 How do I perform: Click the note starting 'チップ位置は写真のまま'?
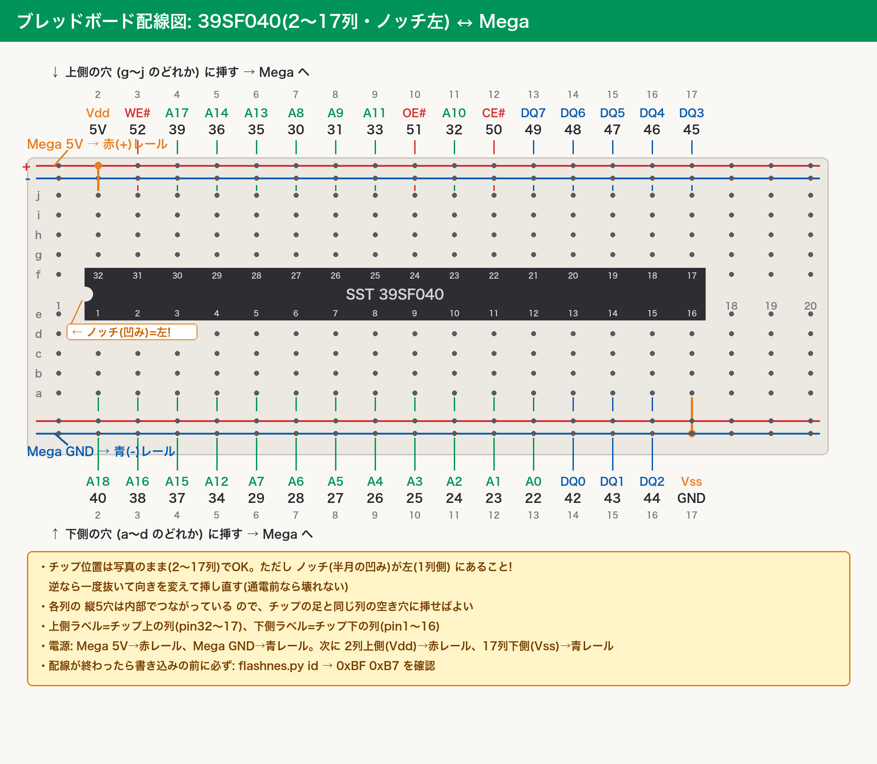276,567
